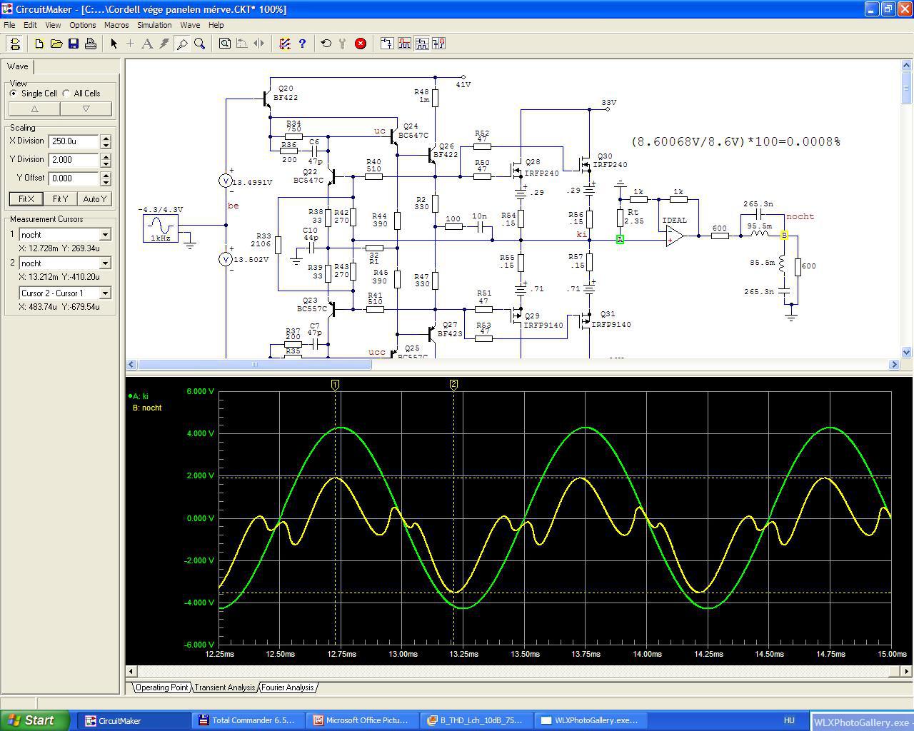Open help with the question mark icon
The image size is (914, 731).
click(302, 44)
